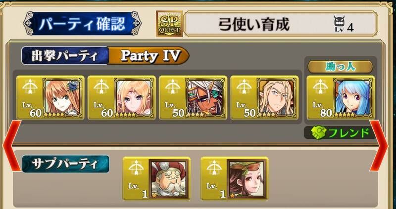
Task: Select the white-bearded old man sub-party portrait
Action: tap(168, 178)
